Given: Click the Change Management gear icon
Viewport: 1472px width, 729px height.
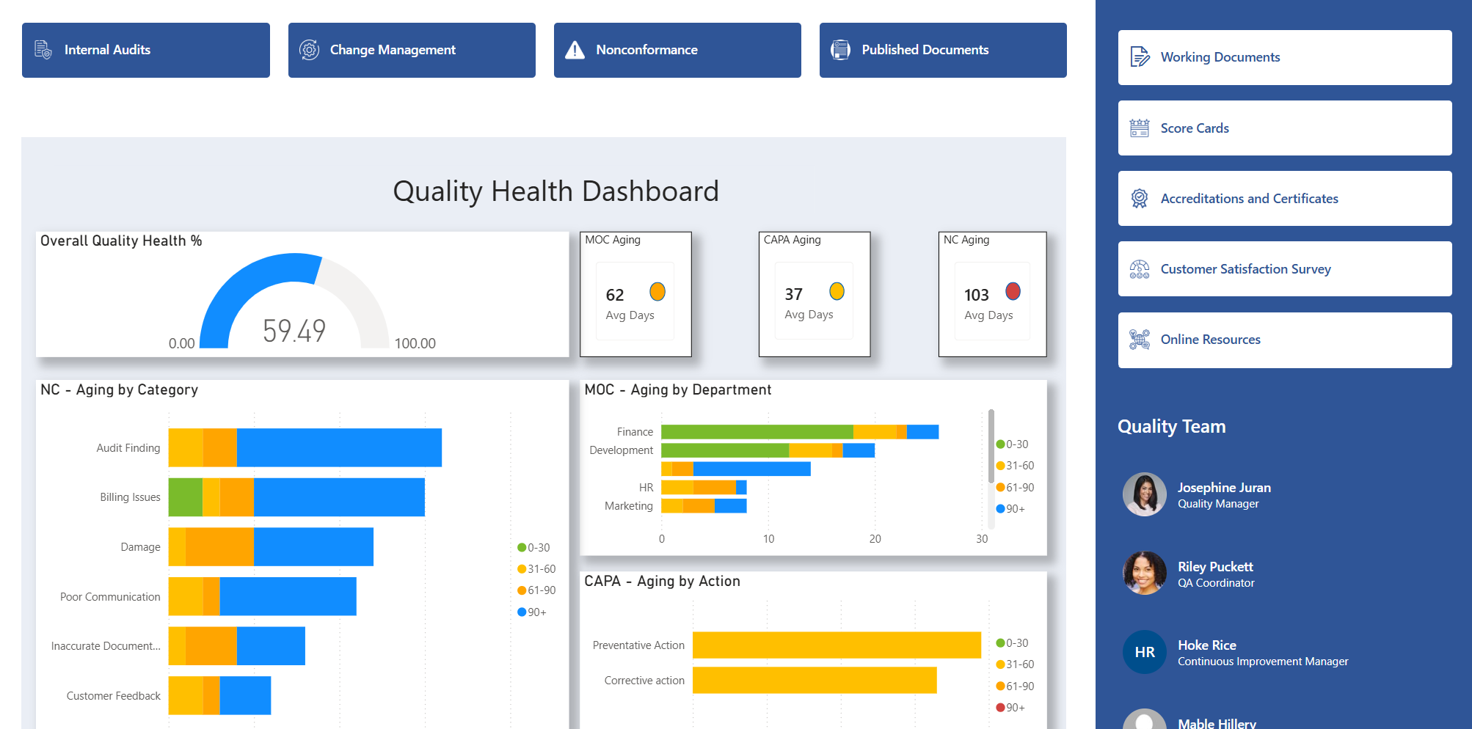Looking at the screenshot, I should 308,49.
